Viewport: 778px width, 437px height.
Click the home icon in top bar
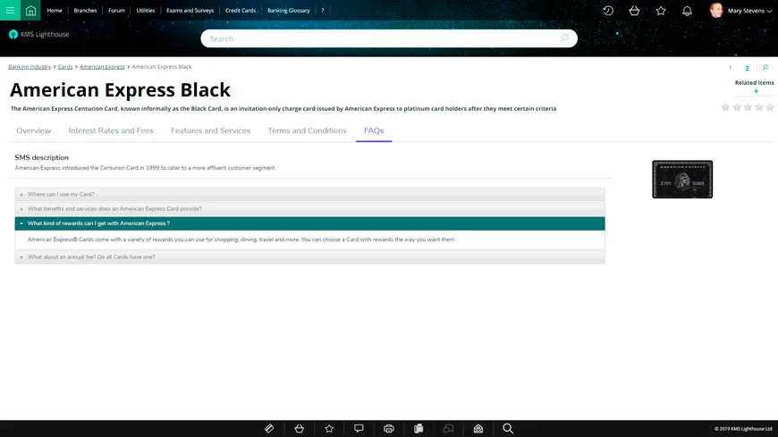pyautogui.click(x=30, y=11)
